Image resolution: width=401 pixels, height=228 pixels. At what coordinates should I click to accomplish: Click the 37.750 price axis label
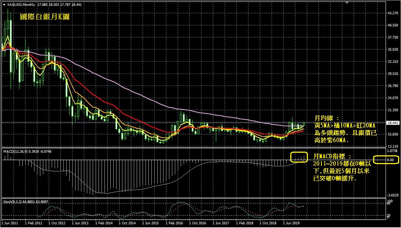click(393, 37)
